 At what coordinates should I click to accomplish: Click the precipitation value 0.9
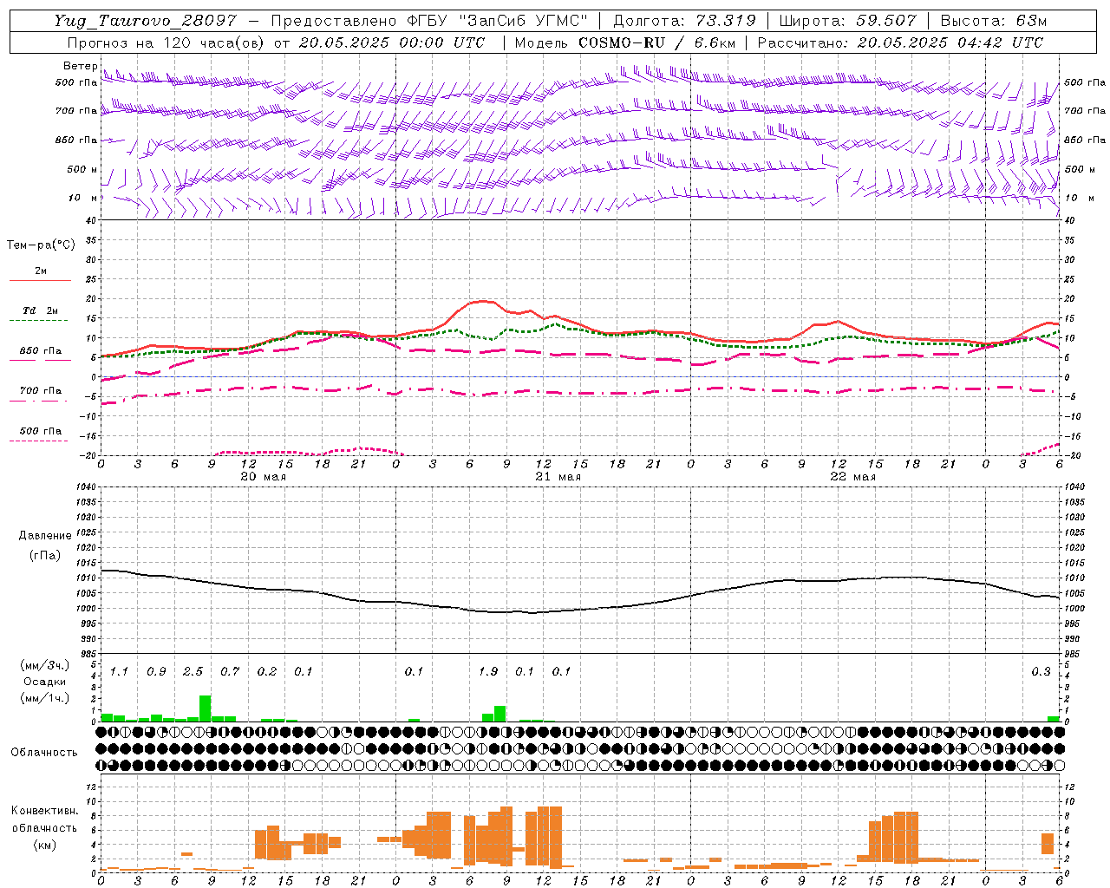(156, 672)
